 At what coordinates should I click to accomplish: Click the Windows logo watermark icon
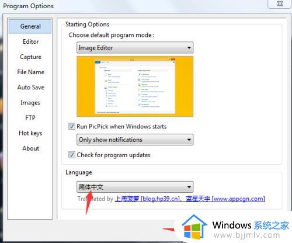(194, 227)
